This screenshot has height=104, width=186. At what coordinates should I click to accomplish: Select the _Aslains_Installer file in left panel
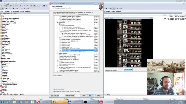tap(7, 80)
